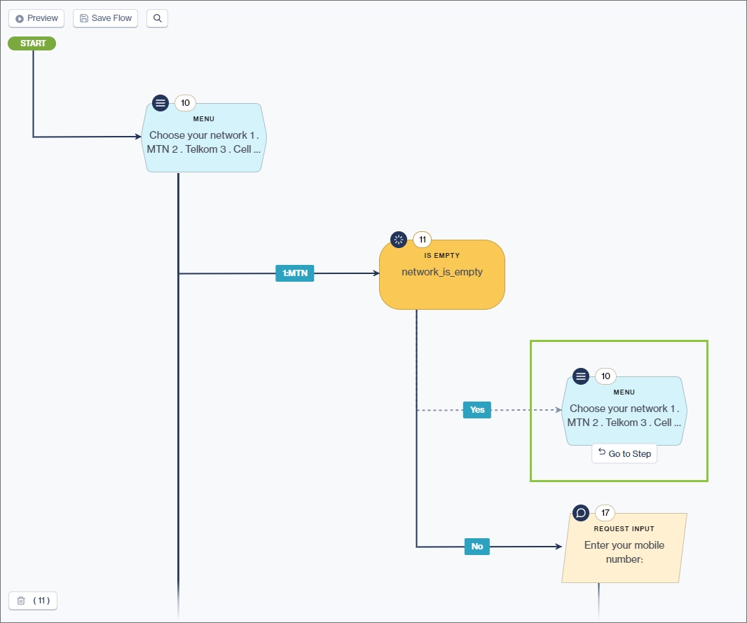The image size is (747, 623).
Task: Click the Is Empty step spinner icon
Action: coord(399,240)
